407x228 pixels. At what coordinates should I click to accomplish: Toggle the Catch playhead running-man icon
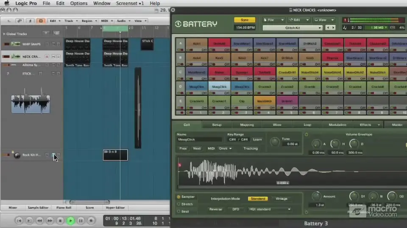(x=30, y=21)
